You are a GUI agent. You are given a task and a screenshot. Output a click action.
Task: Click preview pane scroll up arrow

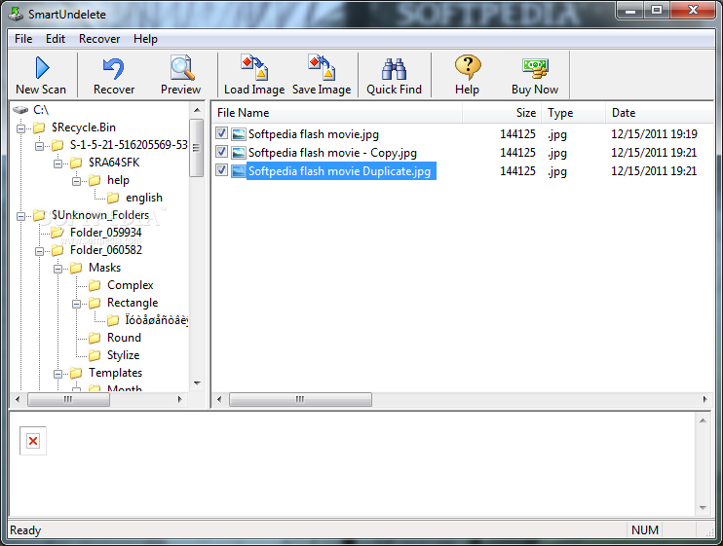tap(703, 420)
